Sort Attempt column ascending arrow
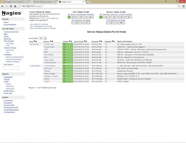 (x=112, y=41)
